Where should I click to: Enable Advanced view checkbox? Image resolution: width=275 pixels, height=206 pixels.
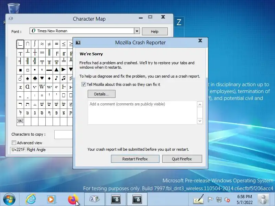pos(14,143)
